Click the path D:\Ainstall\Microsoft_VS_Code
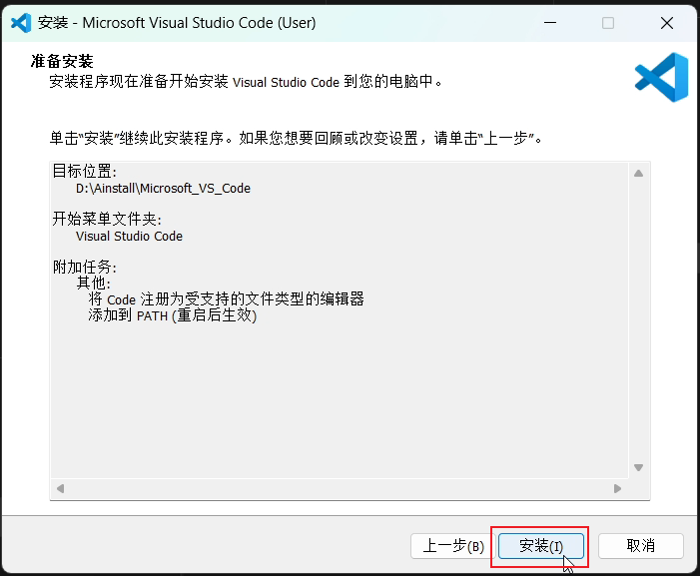This screenshot has height=576, width=700. [x=163, y=189]
